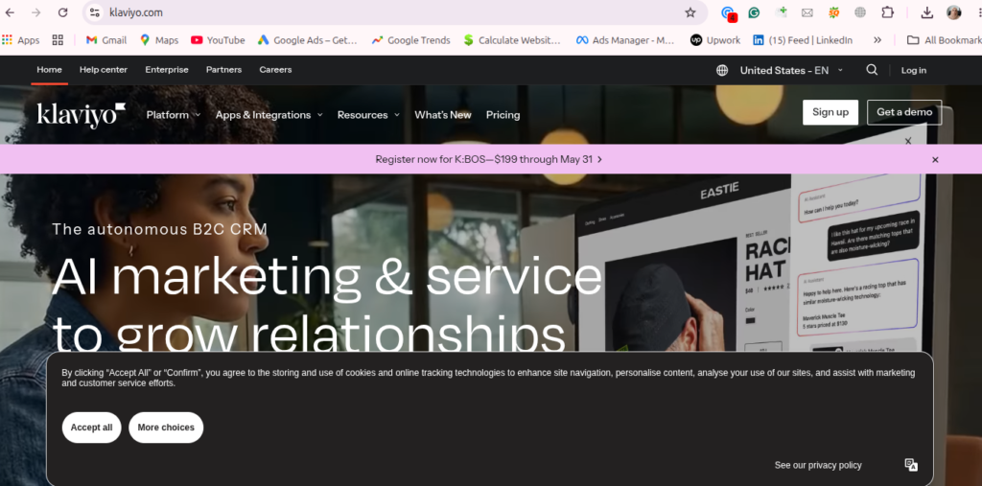Click the globe icon beside United States
Viewport: 982px width, 486px height.
[722, 70]
